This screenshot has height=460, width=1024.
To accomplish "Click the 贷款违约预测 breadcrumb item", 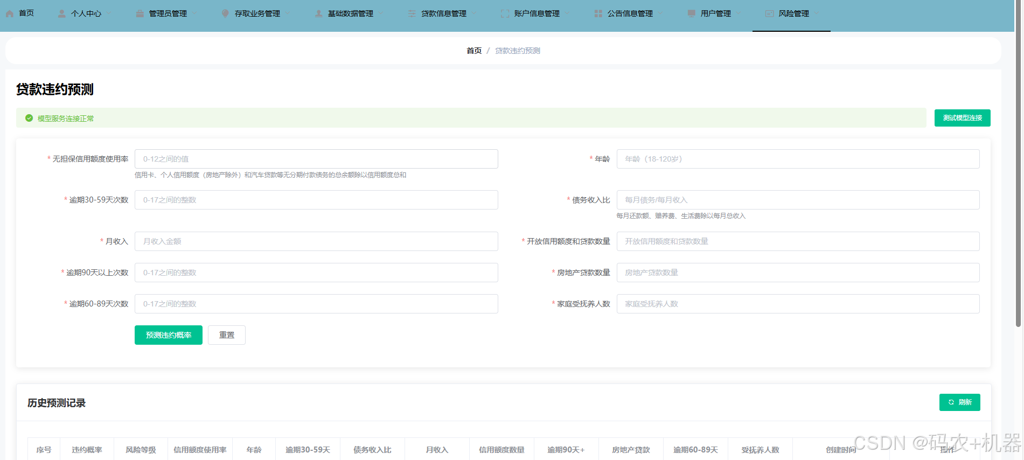I will [x=518, y=51].
